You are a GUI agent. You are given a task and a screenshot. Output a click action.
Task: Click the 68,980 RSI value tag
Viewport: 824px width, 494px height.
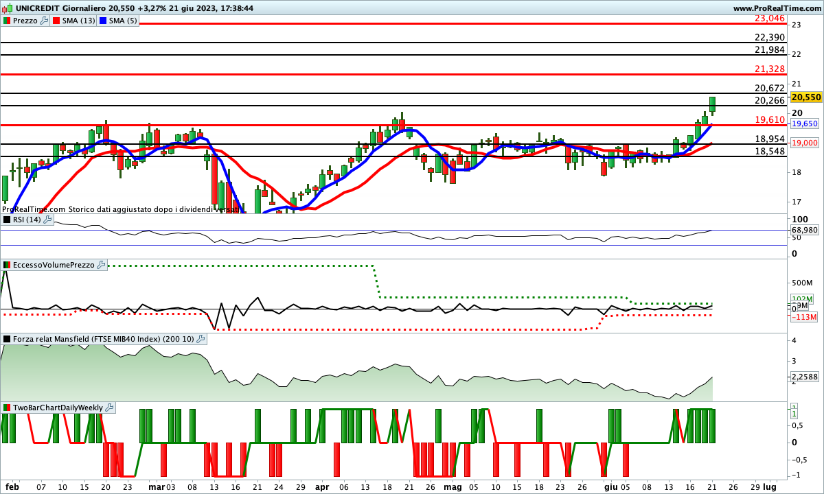point(803,231)
